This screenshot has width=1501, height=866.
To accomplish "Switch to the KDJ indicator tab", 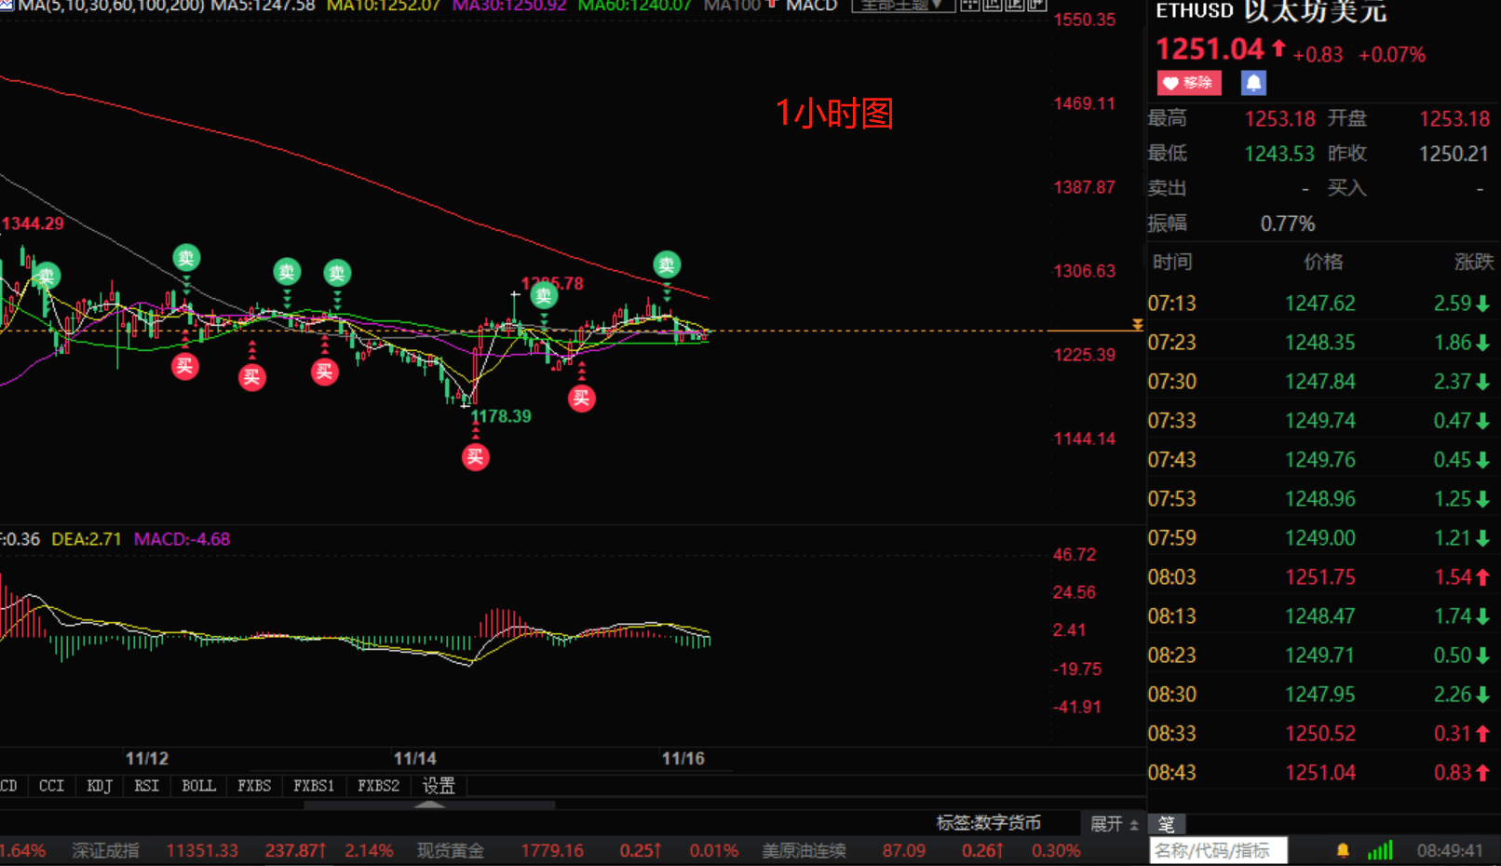I will [99, 786].
